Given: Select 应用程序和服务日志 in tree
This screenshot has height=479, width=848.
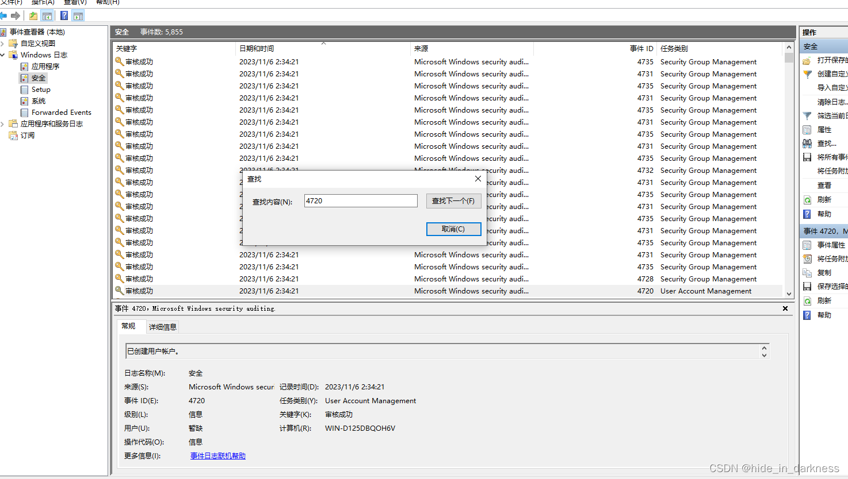Looking at the screenshot, I should point(52,124).
